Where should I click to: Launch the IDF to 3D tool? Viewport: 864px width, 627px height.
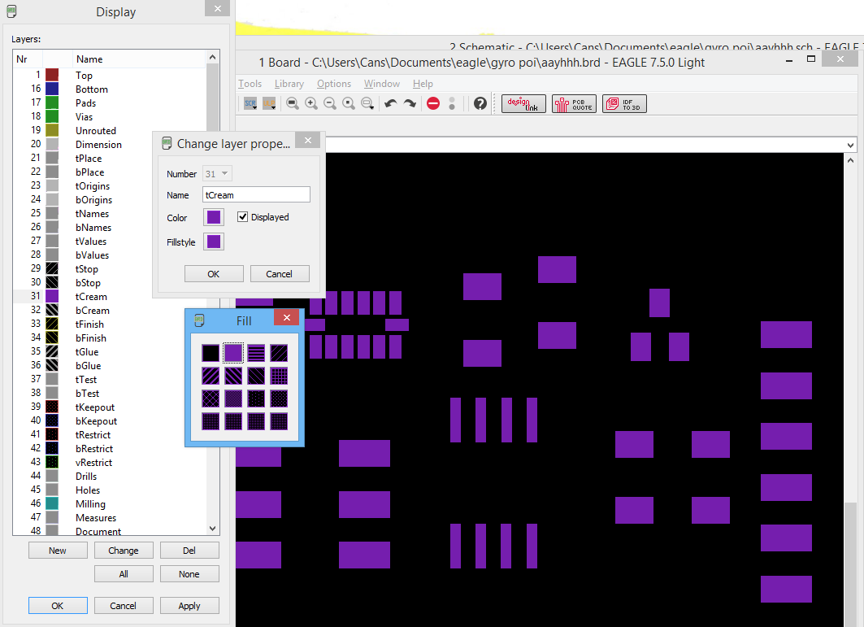(624, 103)
